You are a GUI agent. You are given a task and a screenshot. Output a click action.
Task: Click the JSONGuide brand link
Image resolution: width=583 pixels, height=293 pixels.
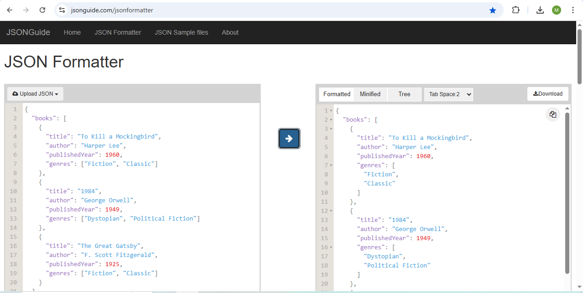pos(28,32)
